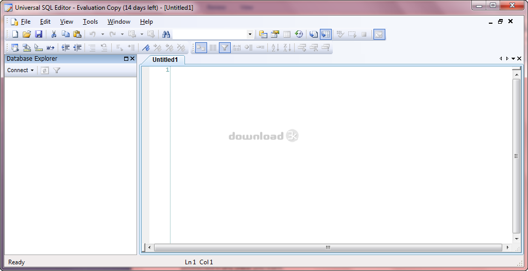Image resolution: width=528 pixels, height=271 pixels.
Task: Click the Database Explorer filter funnel icon
Action: [57, 71]
